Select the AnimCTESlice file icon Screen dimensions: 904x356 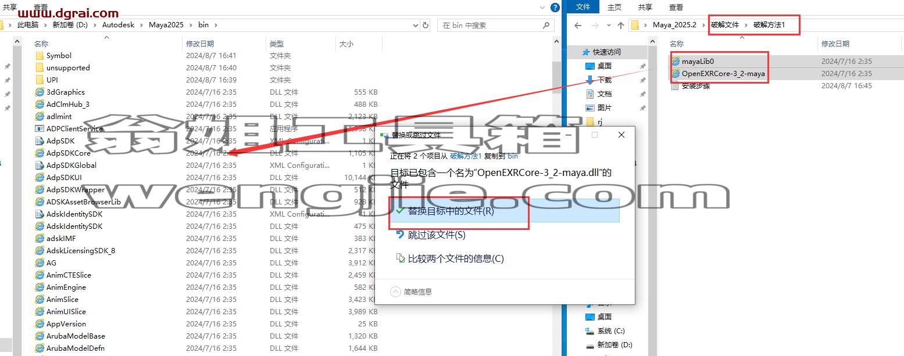pyautogui.click(x=40, y=275)
